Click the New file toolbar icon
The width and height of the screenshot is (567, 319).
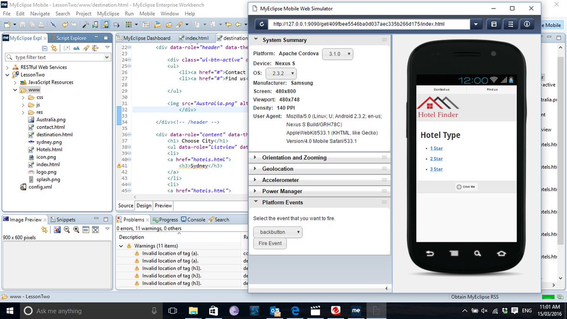tap(7, 25)
